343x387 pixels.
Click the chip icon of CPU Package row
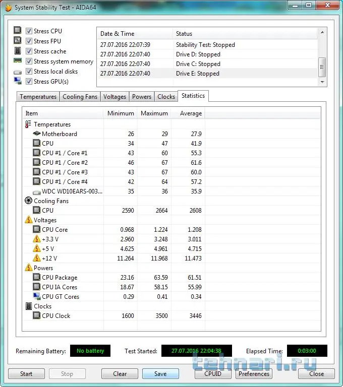pos(37,277)
